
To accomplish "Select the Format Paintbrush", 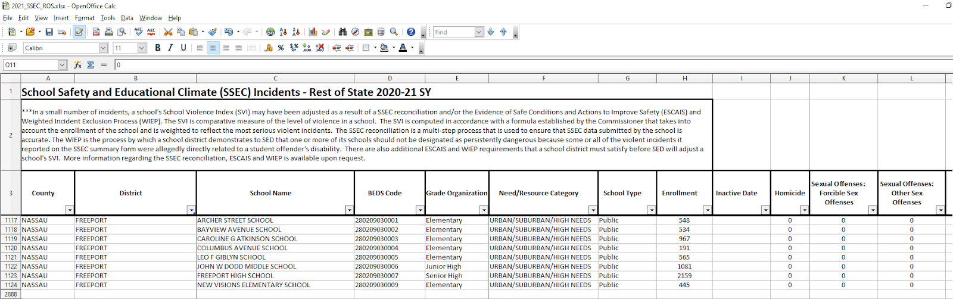I will [x=212, y=32].
